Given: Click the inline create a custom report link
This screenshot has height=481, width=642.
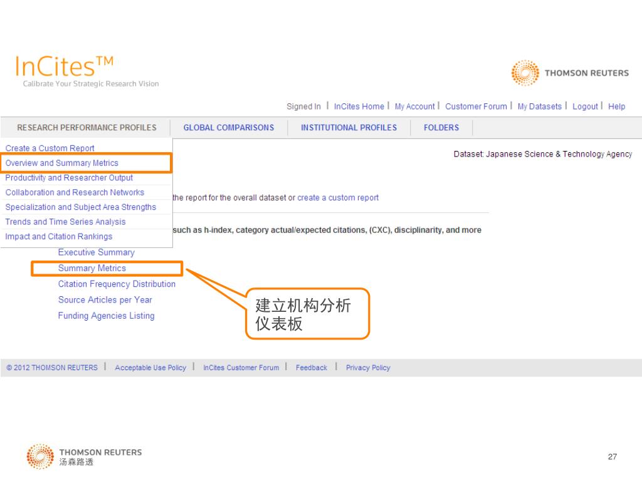Looking at the screenshot, I should click(x=338, y=197).
